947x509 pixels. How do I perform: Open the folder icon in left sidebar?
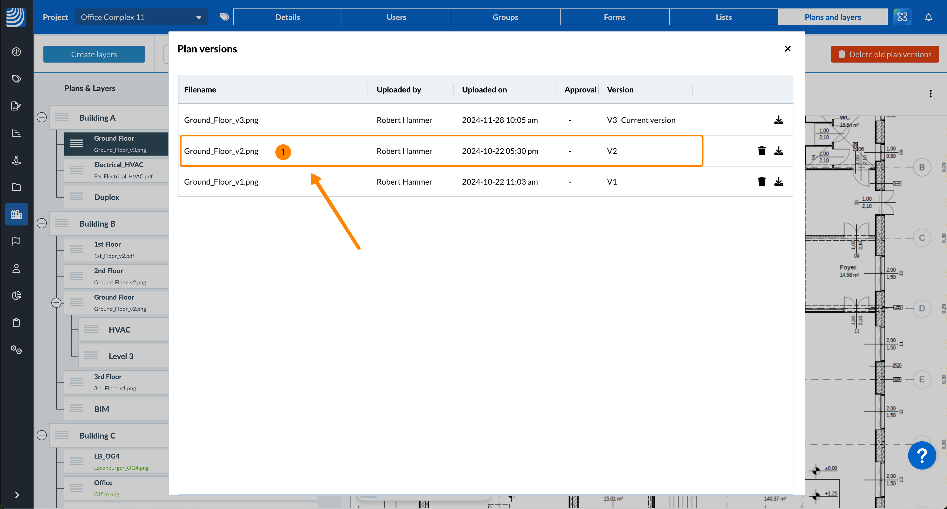(16, 187)
